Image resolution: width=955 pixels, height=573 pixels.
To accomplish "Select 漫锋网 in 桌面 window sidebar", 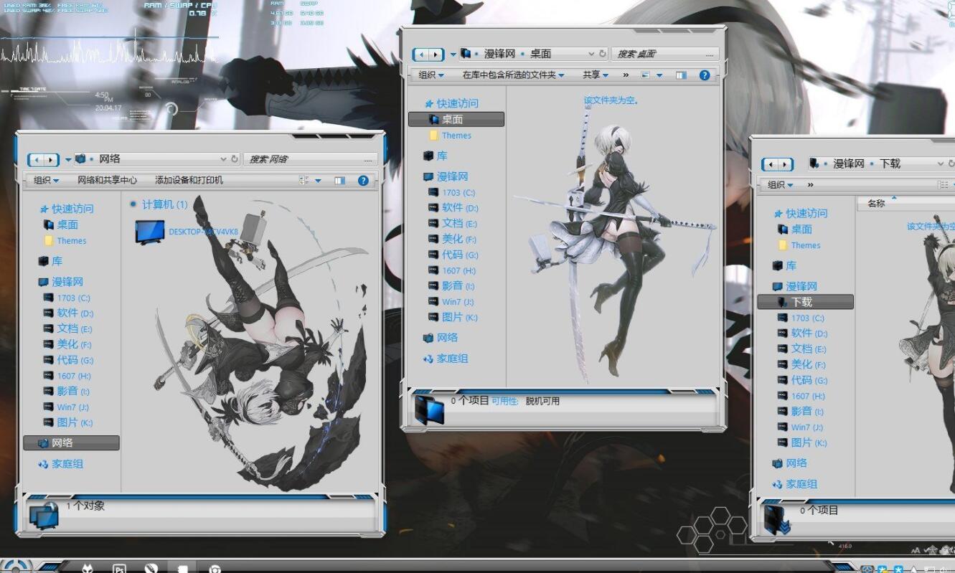I will click(x=446, y=176).
